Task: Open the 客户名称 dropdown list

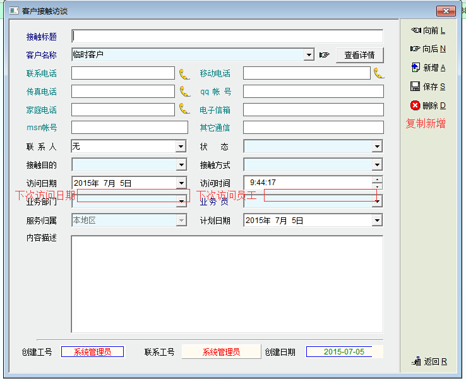Action: [x=309, y=55]
